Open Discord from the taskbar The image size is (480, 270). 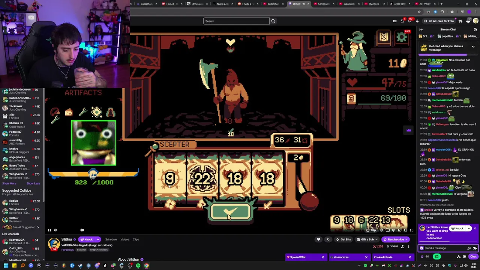tap(97, 265)
